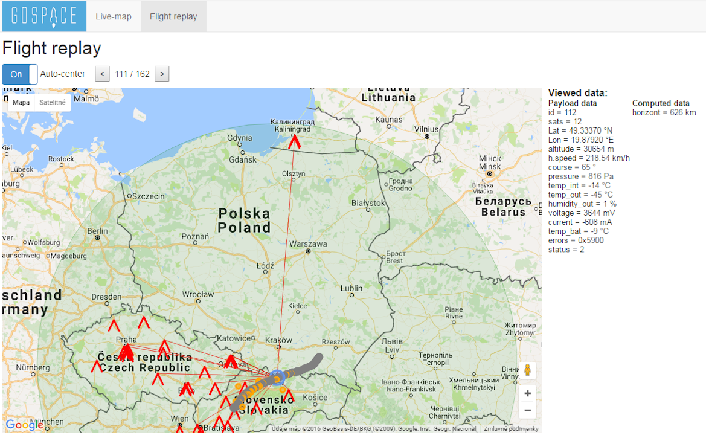This screenshot has width=706, height=435.
Task: Switch to the Flight replay tab
Action: pyautogui.click(x=173, y=16)
